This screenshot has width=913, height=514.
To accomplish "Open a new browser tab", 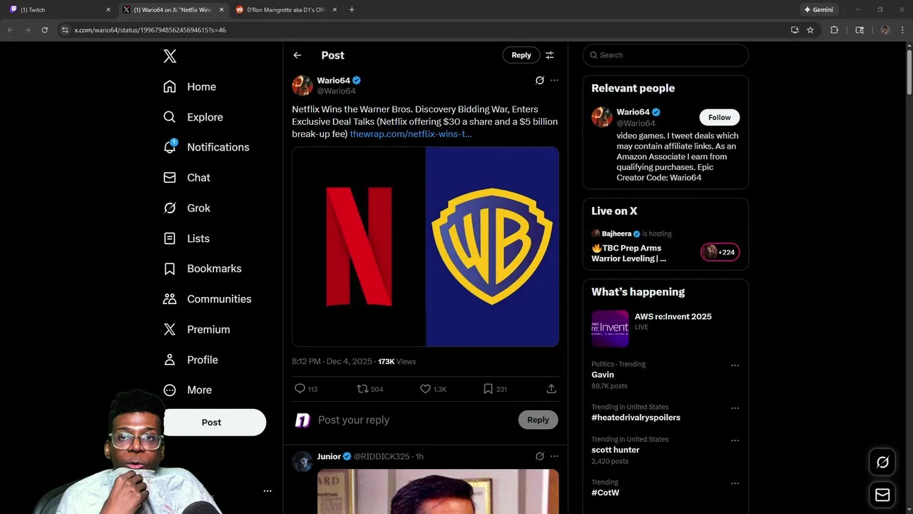I will coord(352,10).
